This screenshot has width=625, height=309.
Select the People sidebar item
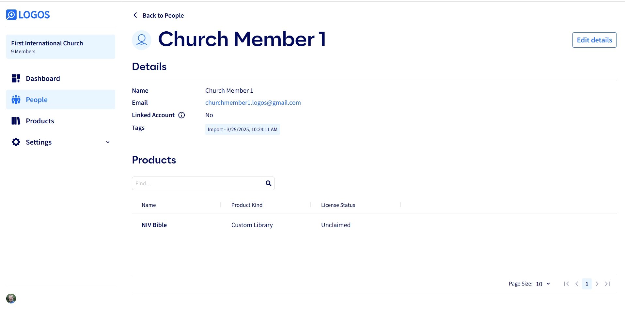coord(61,100)
